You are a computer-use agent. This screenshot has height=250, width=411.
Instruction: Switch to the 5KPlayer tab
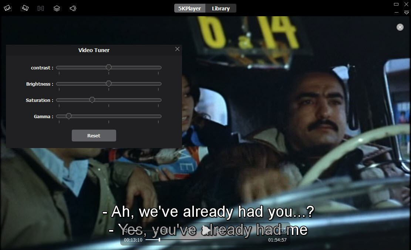(x=189, y=8)
